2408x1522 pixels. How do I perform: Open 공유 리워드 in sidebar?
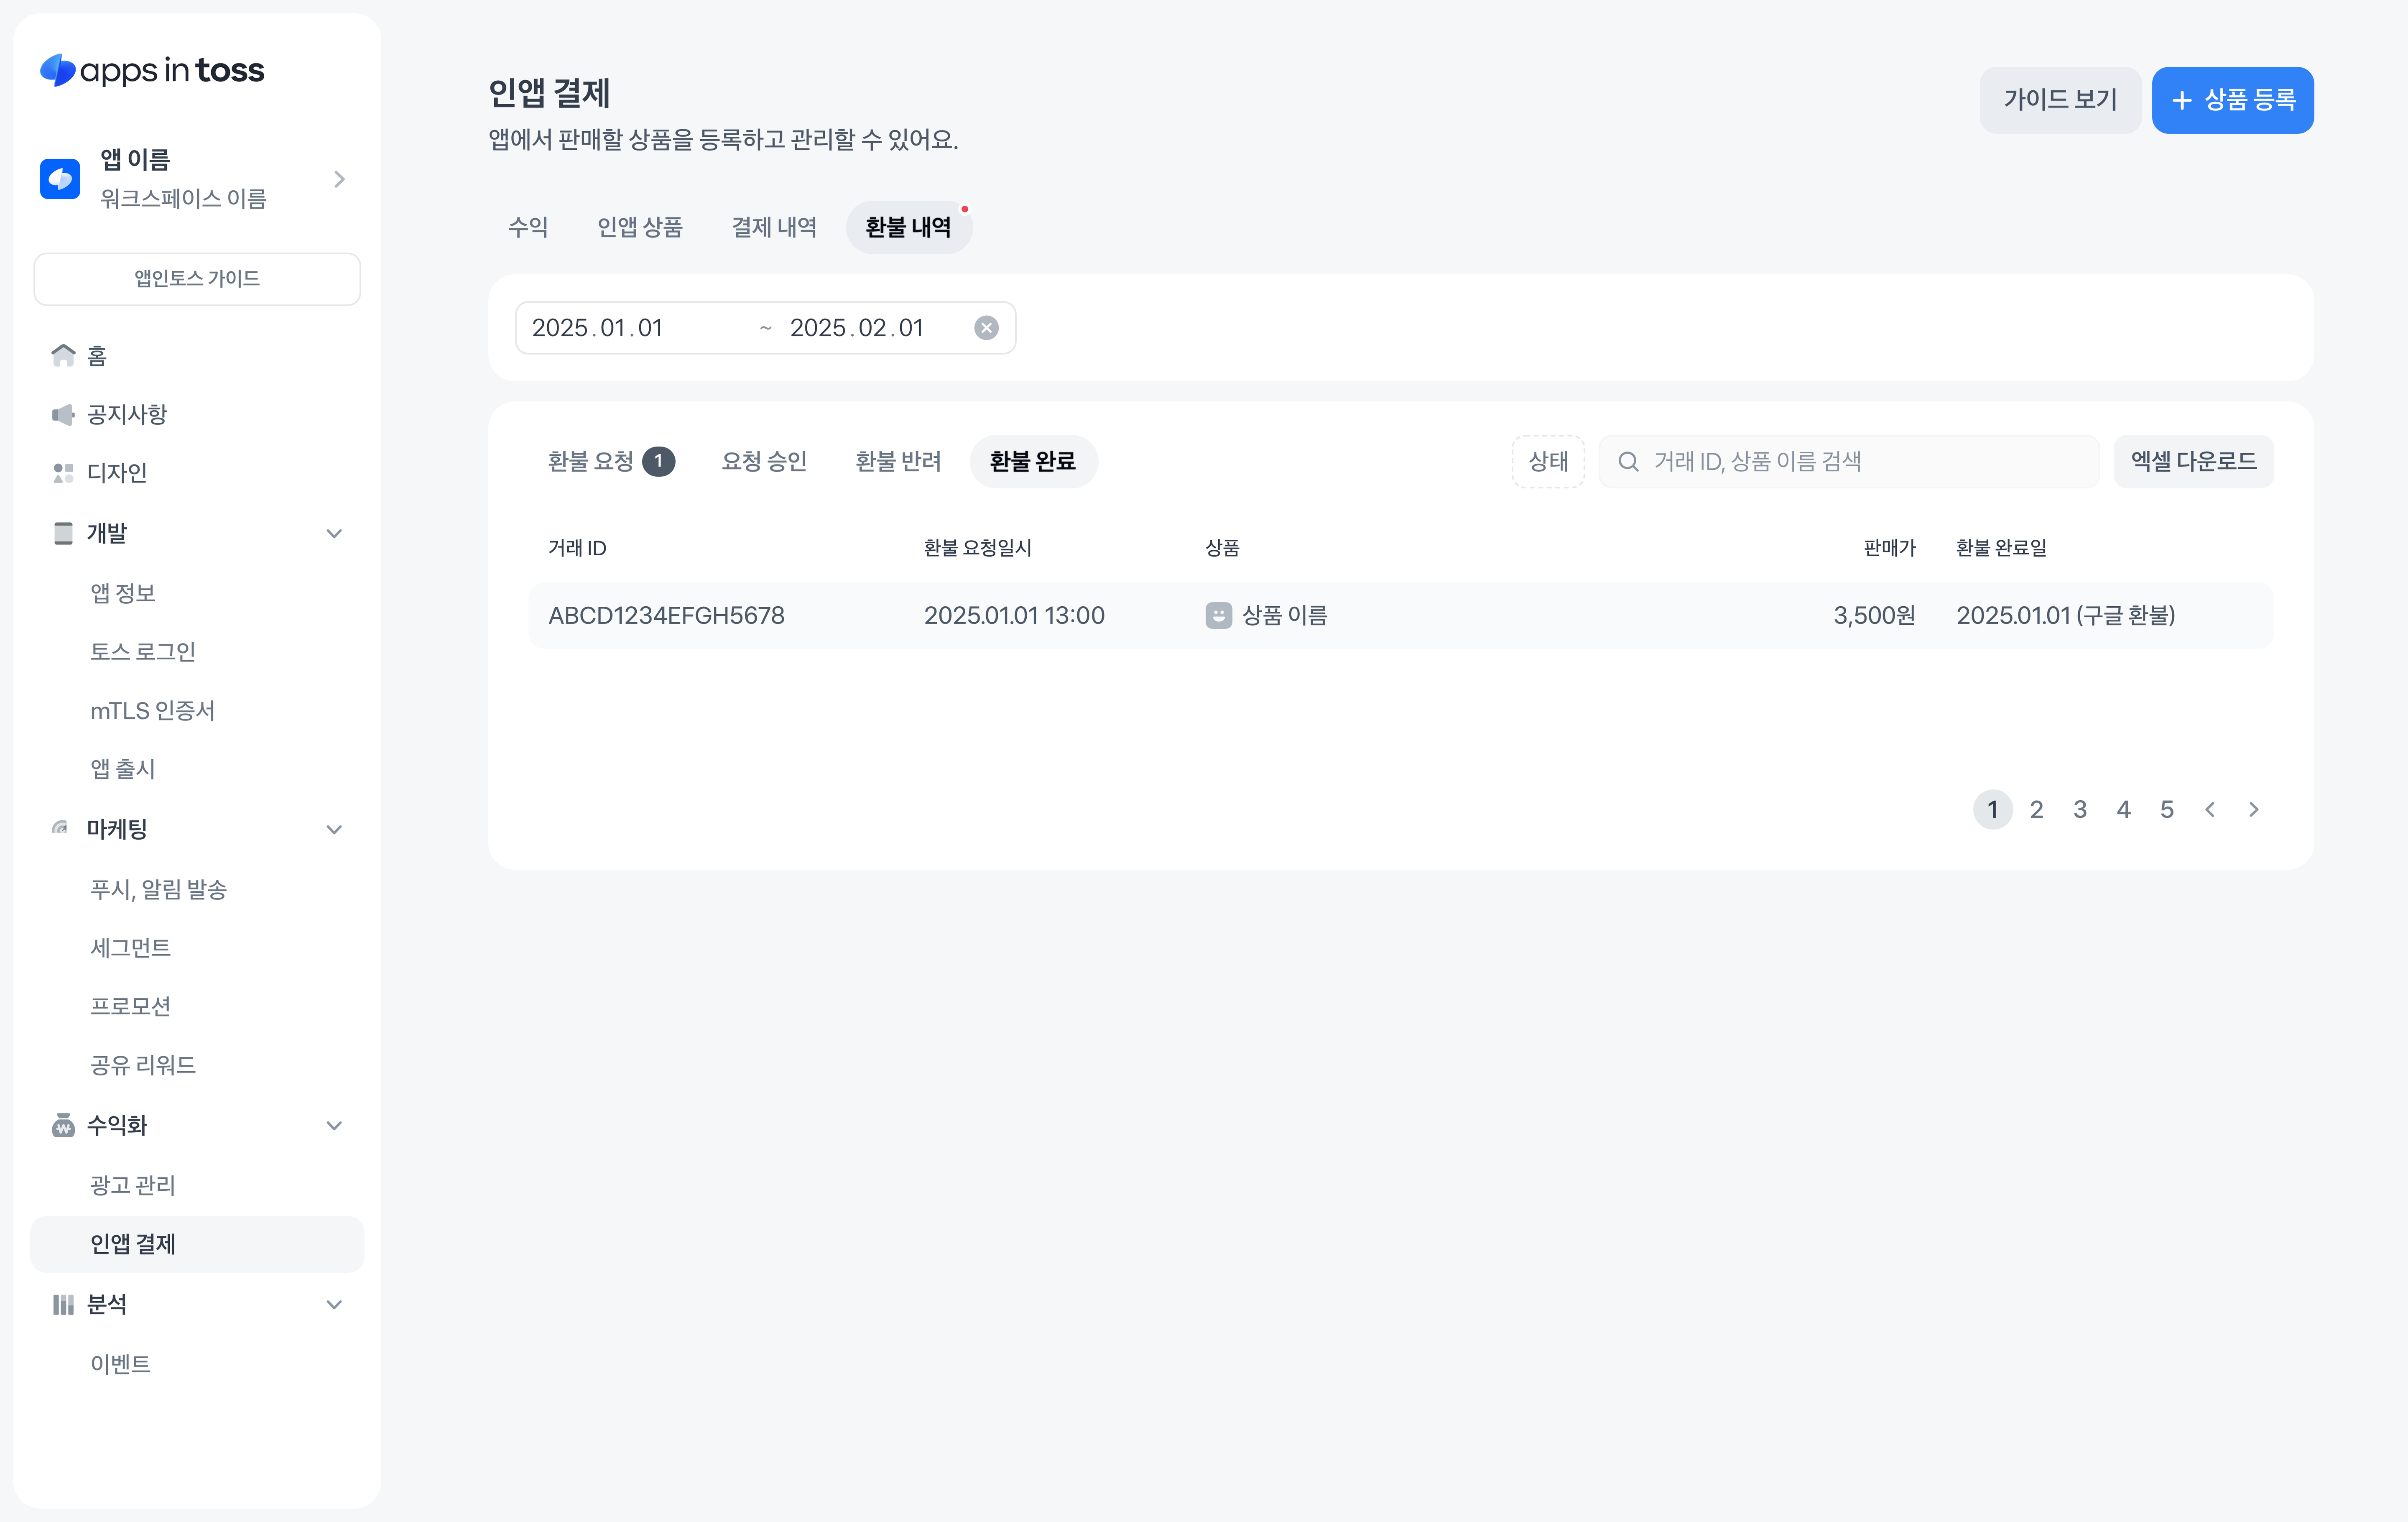pos(143,1064)
